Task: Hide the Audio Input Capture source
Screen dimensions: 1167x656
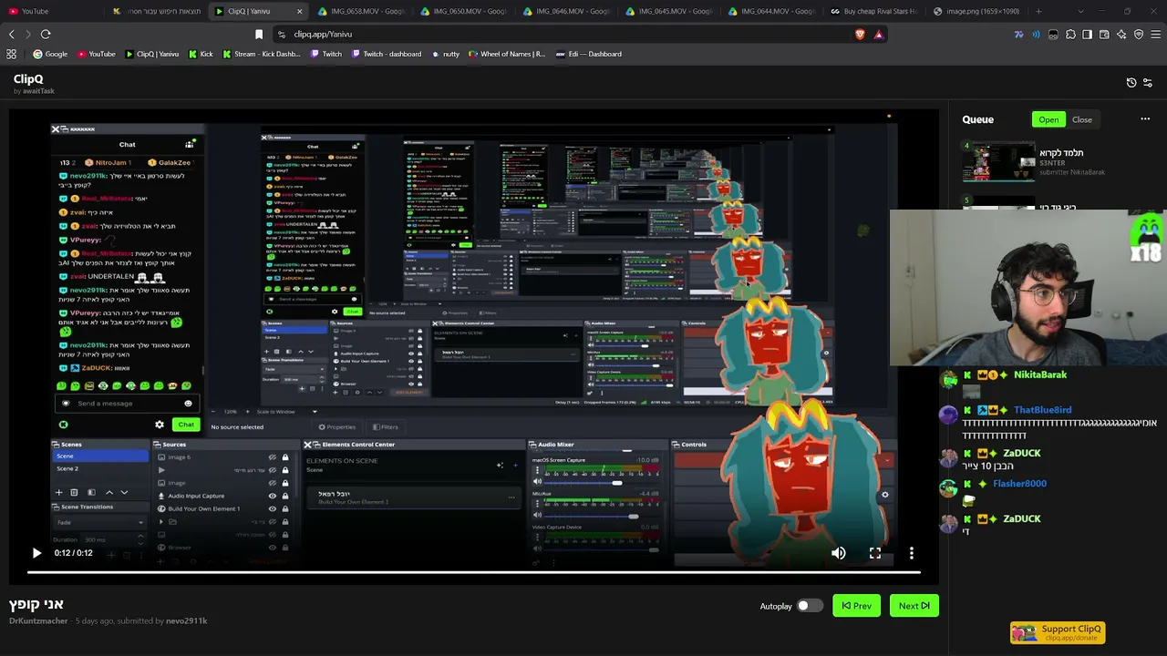Action: tap(273, 496)
